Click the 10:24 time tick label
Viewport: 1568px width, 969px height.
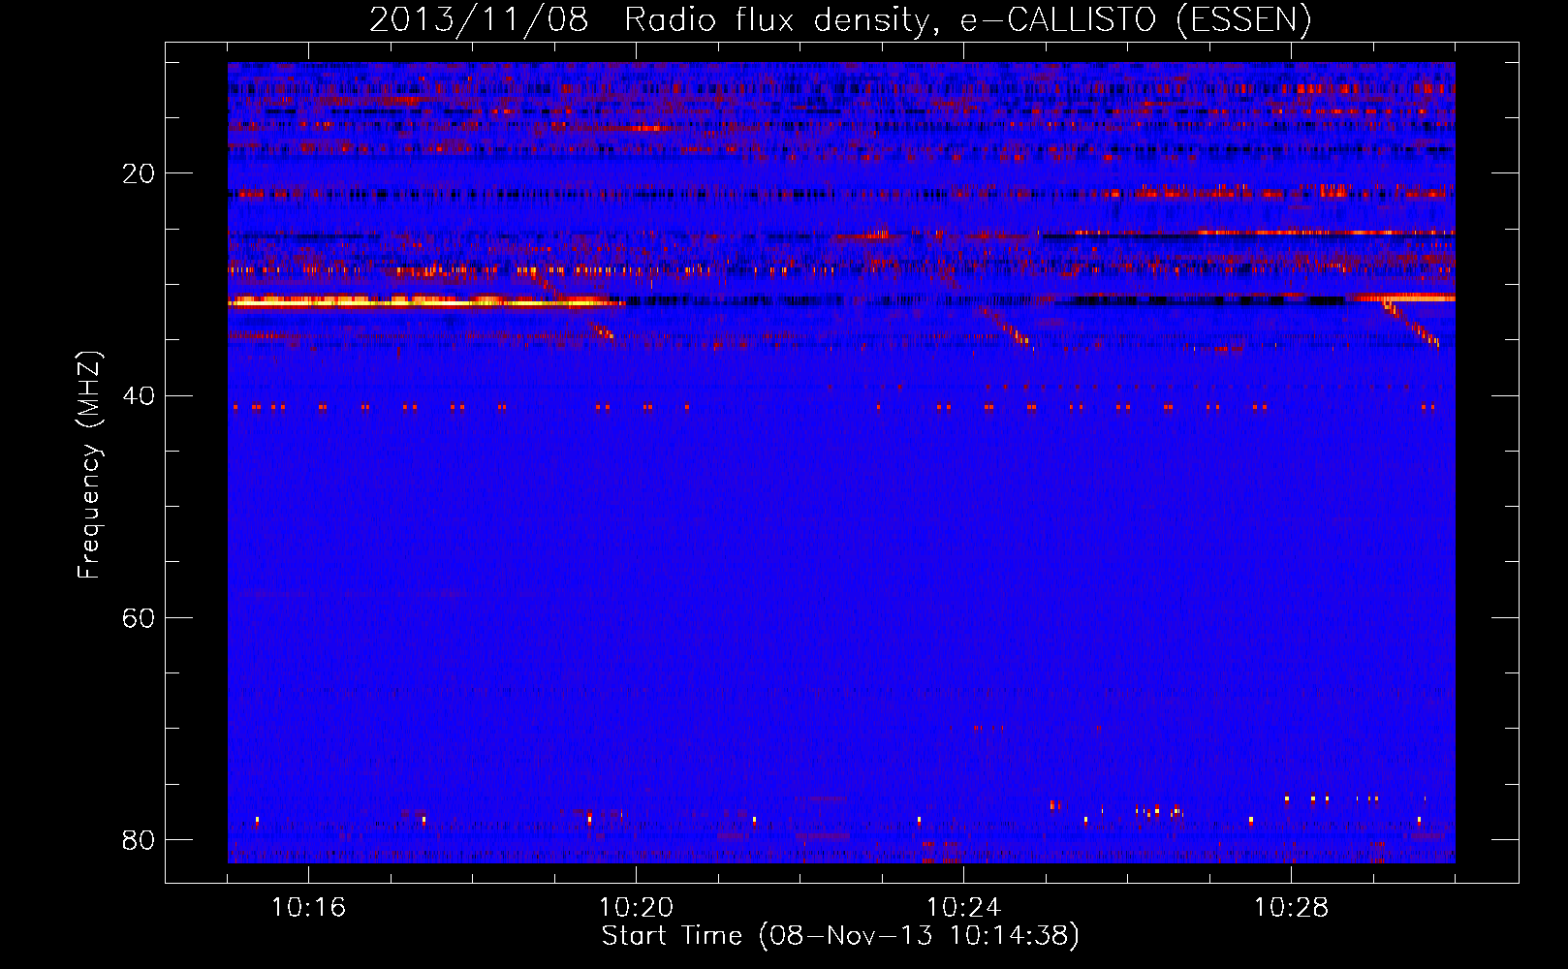tap(963, 908)
